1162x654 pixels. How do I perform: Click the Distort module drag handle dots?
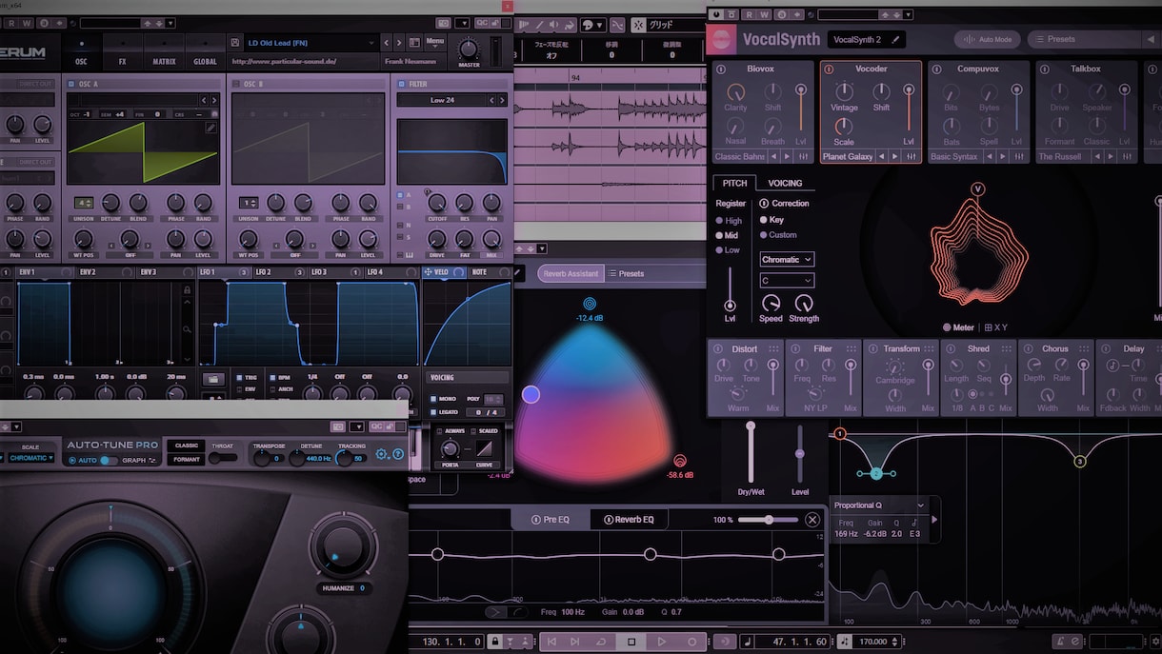pyautogui.click(x=773, y=349)
